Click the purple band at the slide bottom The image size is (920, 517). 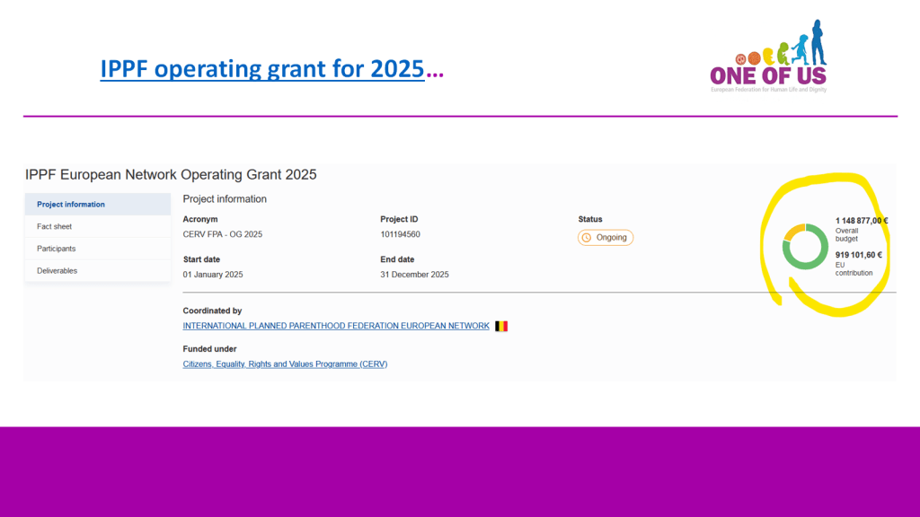click(x=460, y=471)
